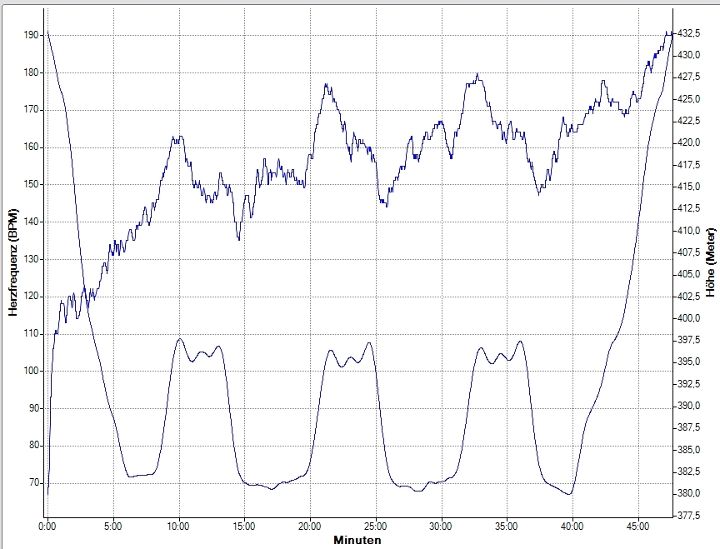Click the 10:00 time tick label
The image size is (720, 549).
179,527
